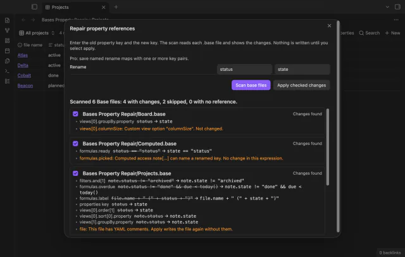Close the Repair property references dialog

(x=329, y=25)
